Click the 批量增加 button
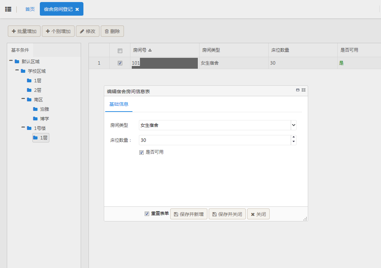Screen dimensions: 381x268 click(24, 31)
